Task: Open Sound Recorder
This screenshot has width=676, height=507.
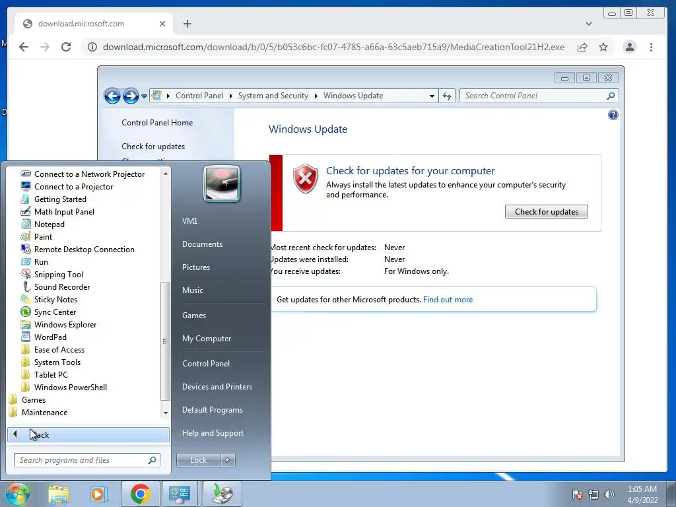Action: pyautogui.click(x=61, y=287)
